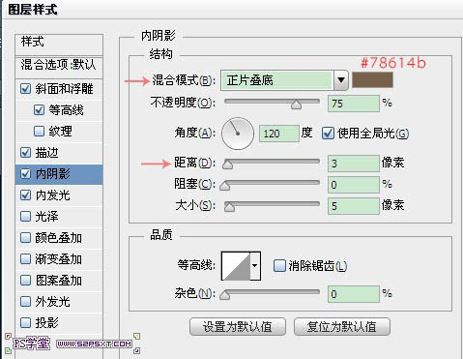Screen dimensions: 463x359
Task: Enable the 光泽 checkbox
Action: (x=25, y=216)
